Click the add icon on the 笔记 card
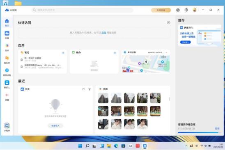 coord(63,53)
